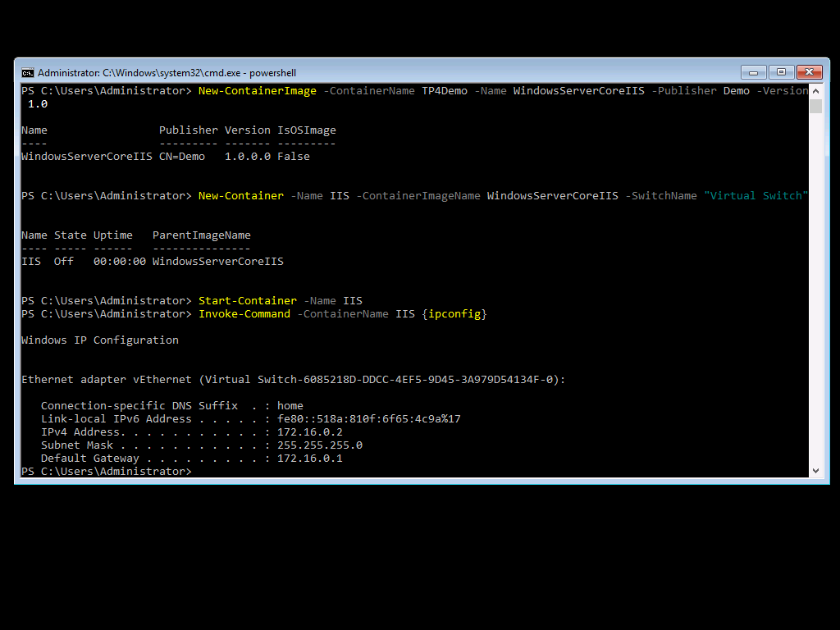Click the console window icon in title bar
The width and height of the screenshot is (840, 630).
click(28, 72)
